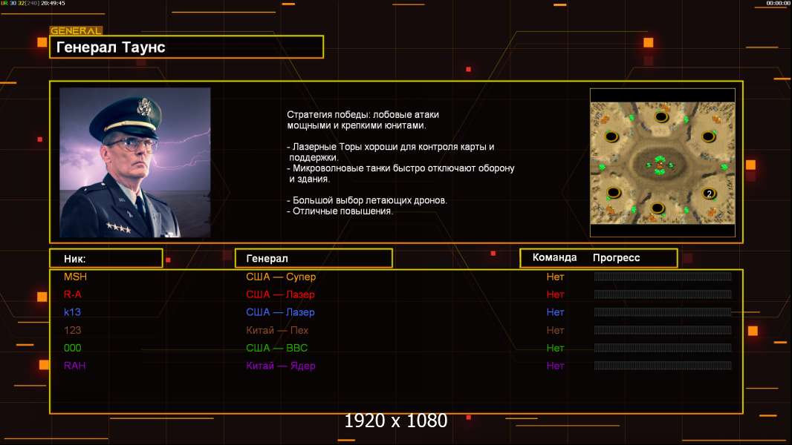Click 'США — ВВС' general entry
792x445 pixels.
tap(276, 348)
